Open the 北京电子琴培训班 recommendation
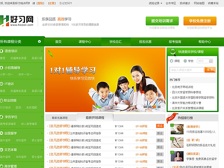The width and height of the screenshot is (224, 168). (183, 87)
